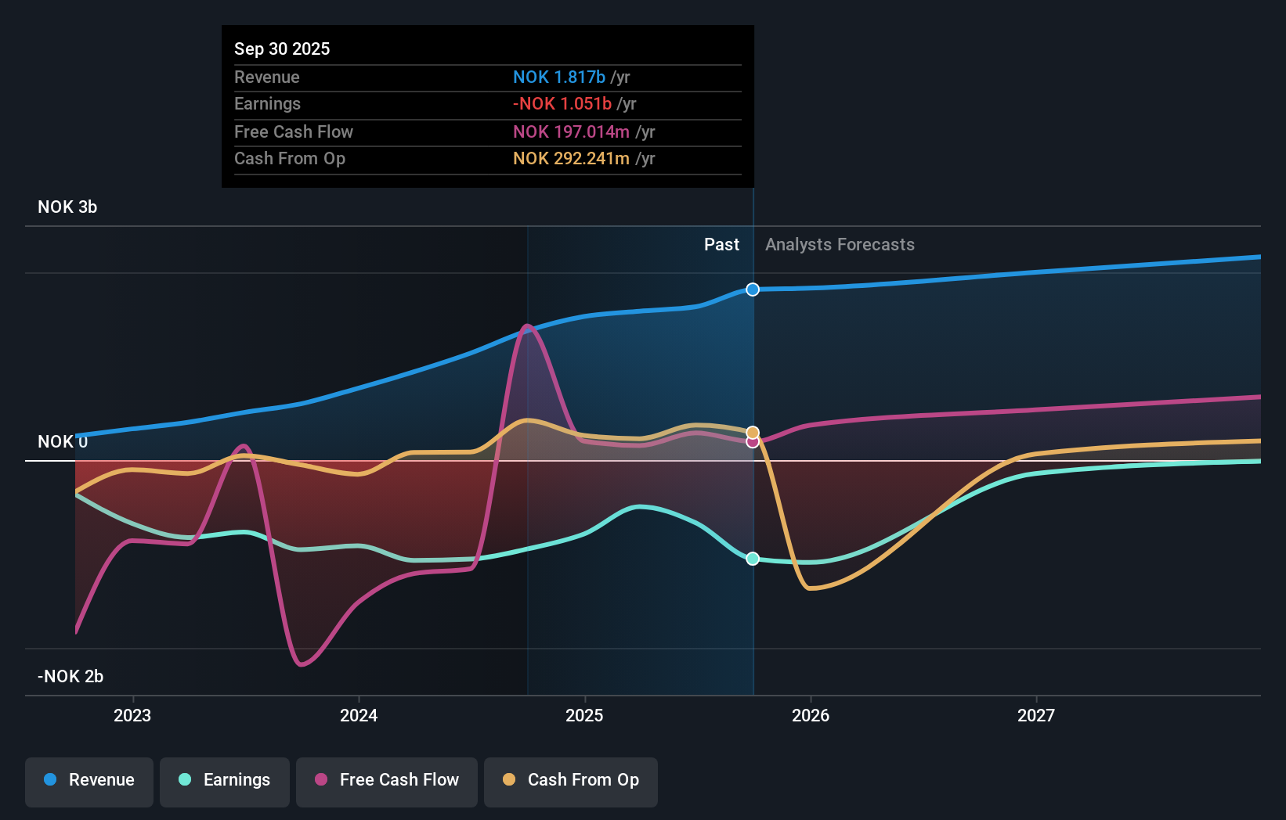This screenshot has height=820, width=1286.
Task: Click the orange Cash From Op legend dot
Action: (x=508, y=780)
